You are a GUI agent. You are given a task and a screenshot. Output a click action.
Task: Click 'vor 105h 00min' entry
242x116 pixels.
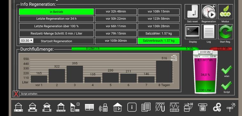116,41
